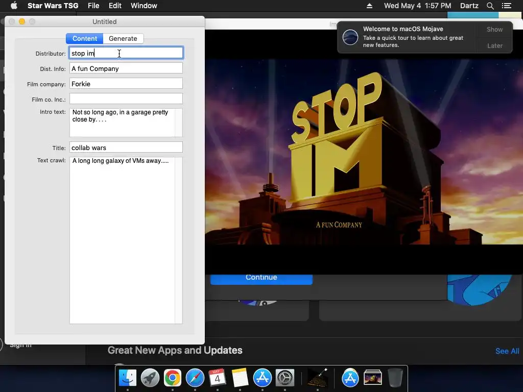The width and height of the screenshot is (523, 392).
Task: Click the Dist. Info field
Action: 126,68
